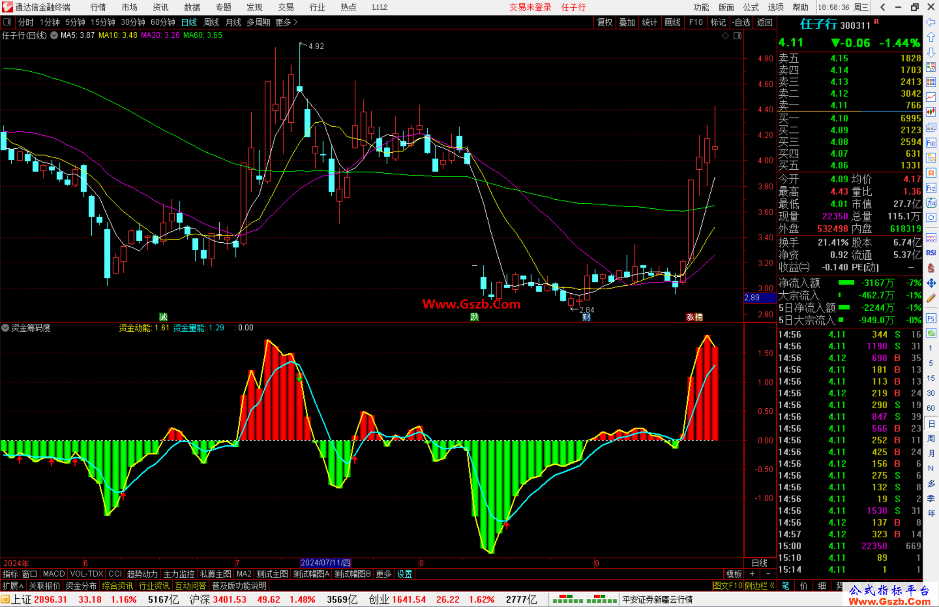Image resolution: width=939 pixels, height=607 pixels.
Task: Open the 行情 menu
Action: click(x=98, y=7)
